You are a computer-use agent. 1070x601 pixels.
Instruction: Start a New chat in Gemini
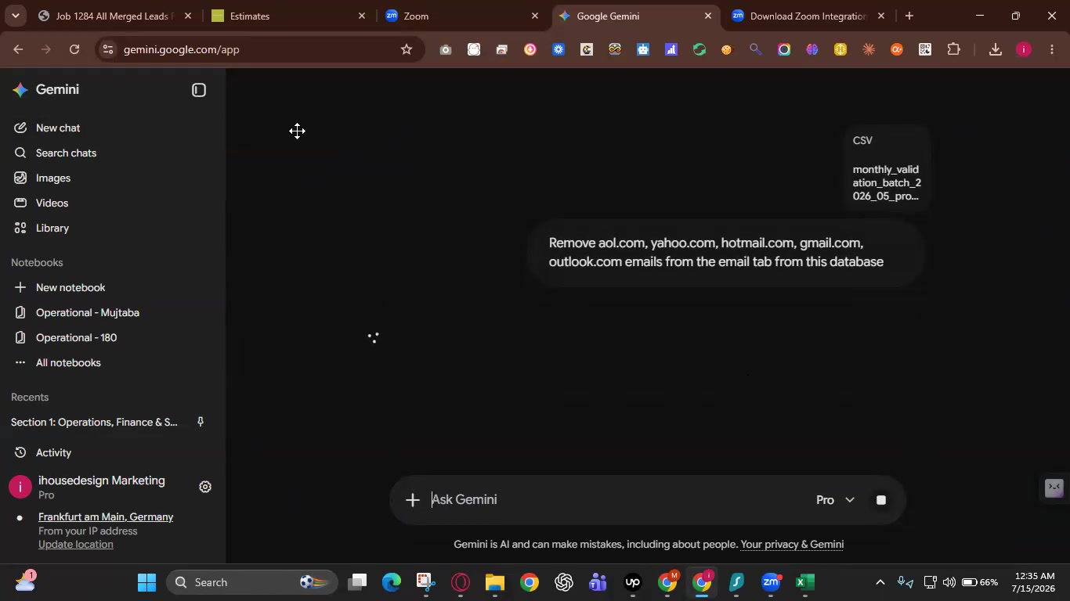58,128
